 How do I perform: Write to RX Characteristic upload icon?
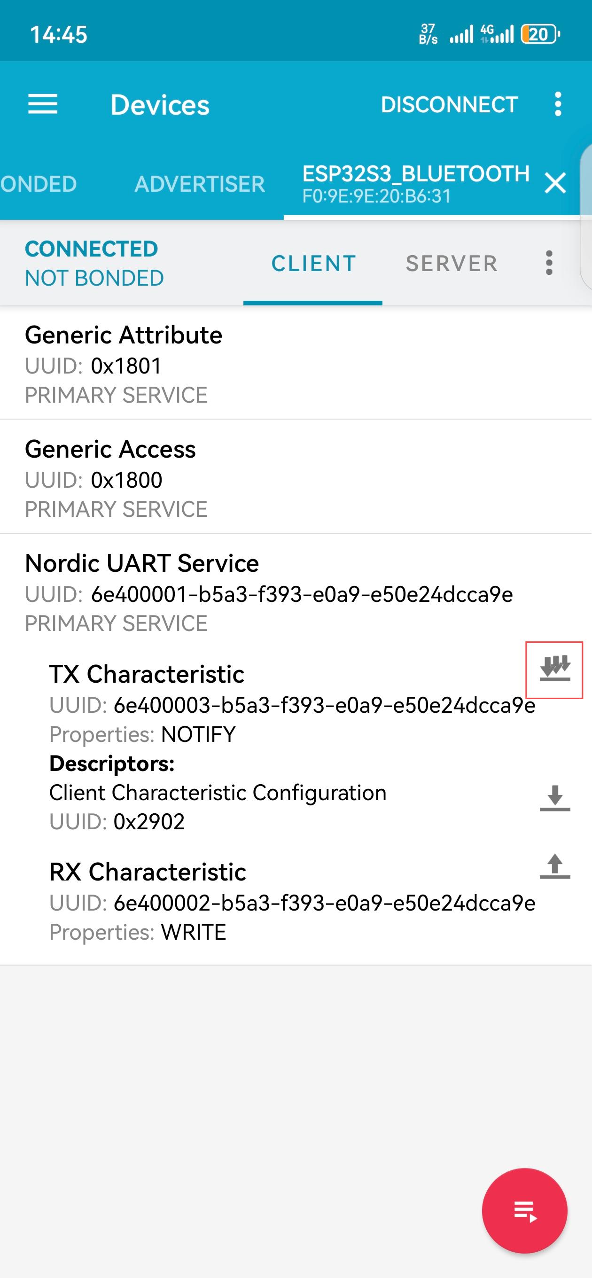point(555,866)
